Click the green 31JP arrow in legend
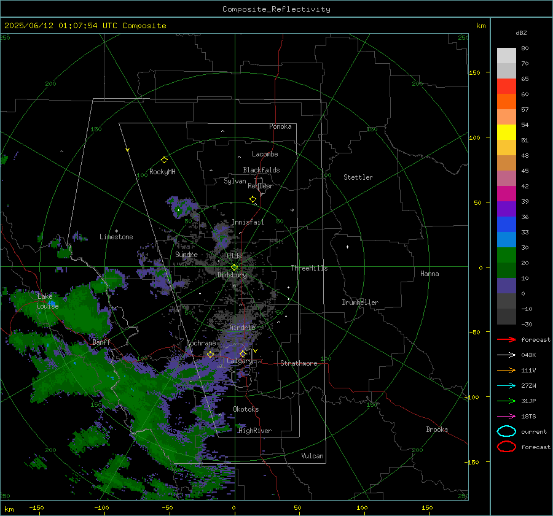This screenshot has width=553, height=516. [x=506, y=401]
